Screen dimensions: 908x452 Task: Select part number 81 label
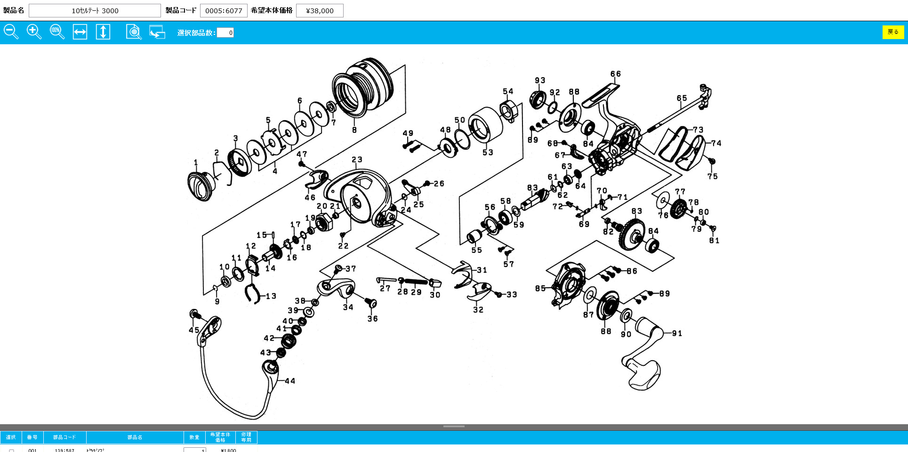coord(714,241)
